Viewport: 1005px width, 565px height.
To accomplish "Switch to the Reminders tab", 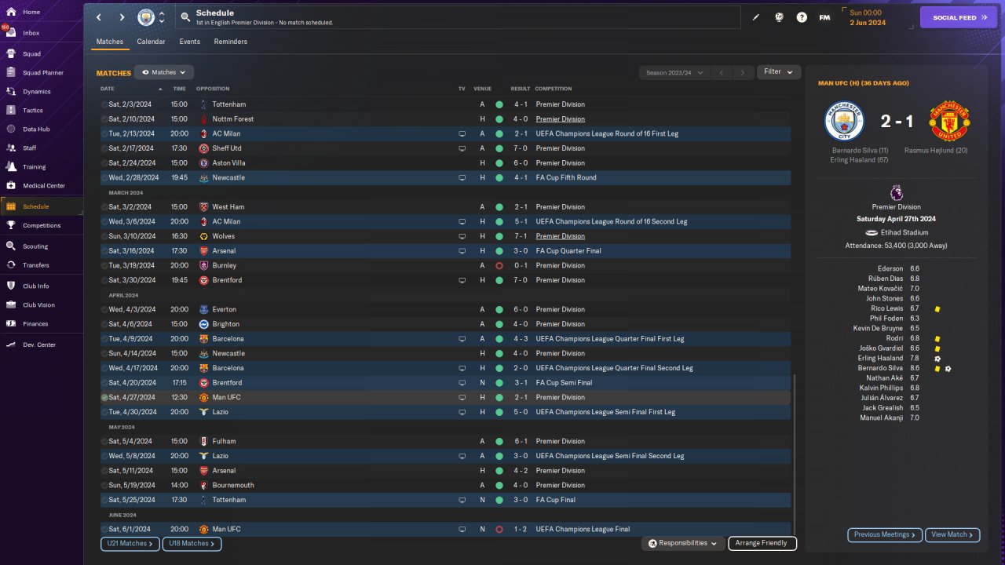I will pyautogui.click(x=231, y=42).
